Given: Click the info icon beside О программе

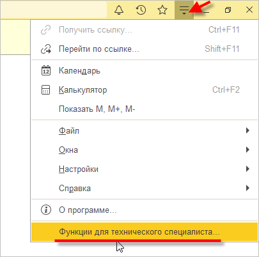Looking at the screenshot, I should 46,210.
